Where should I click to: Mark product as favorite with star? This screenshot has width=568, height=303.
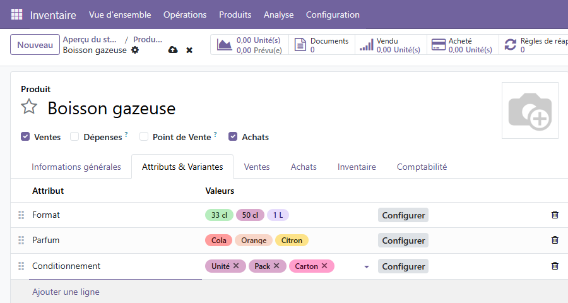pyautogui.click(x=29, y=107)
